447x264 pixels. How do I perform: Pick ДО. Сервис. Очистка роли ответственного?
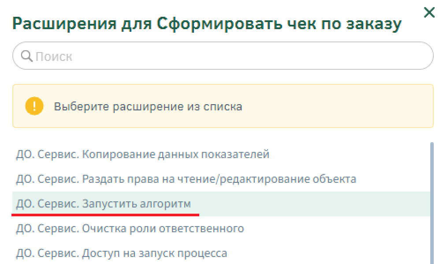(130, 229)
